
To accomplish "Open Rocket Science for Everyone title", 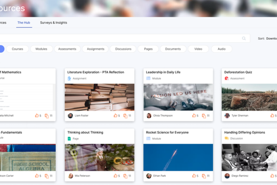I will pyautogui.click(x=167, y=132).
